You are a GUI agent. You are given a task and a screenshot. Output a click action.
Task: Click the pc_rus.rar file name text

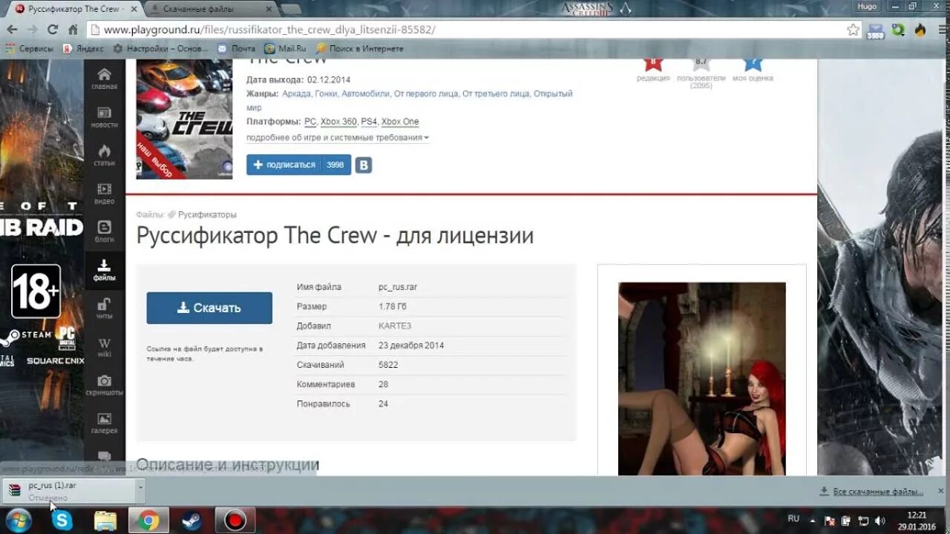pyautogui.click(x=398, y=287)
